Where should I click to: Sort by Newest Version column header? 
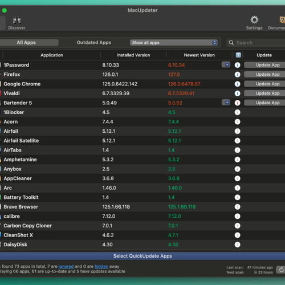click(x=199, y=55)
